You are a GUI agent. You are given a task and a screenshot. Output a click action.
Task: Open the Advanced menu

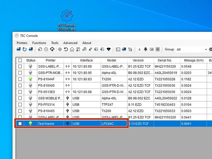coord(70,43)
